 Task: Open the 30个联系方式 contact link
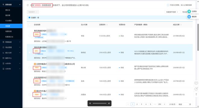[39, 37]
